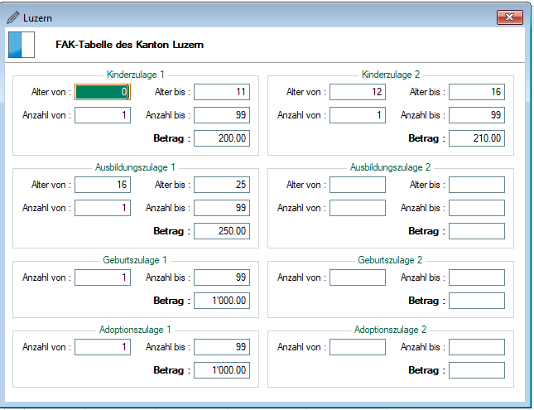Click 'Anzahl bis :' label in Adoptionszulage 1
Viewport: 534px width, 410px height.
168,347
